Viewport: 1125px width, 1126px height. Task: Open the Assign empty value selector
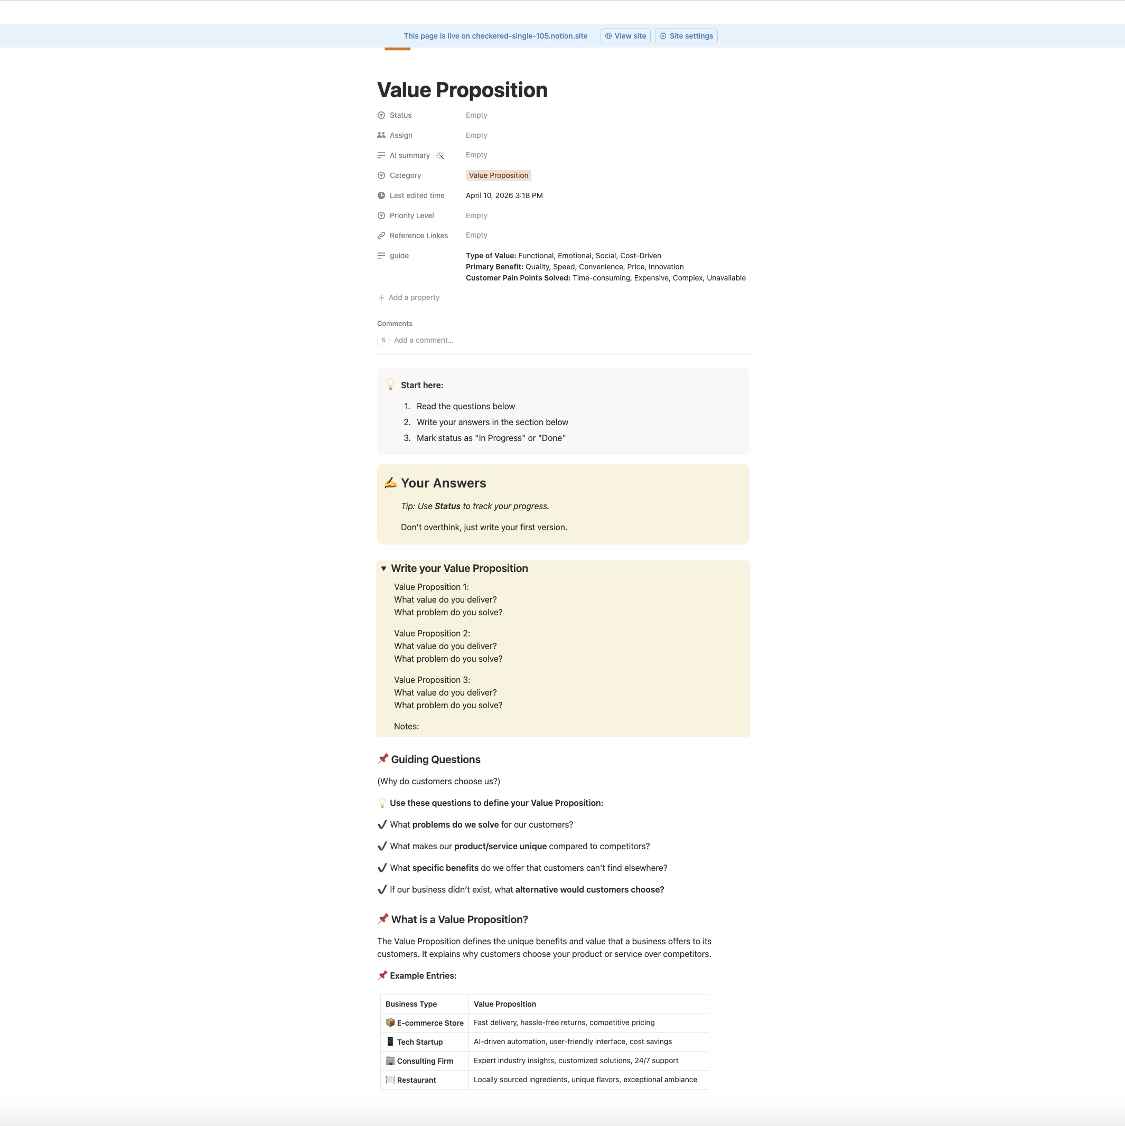(476, 135)
